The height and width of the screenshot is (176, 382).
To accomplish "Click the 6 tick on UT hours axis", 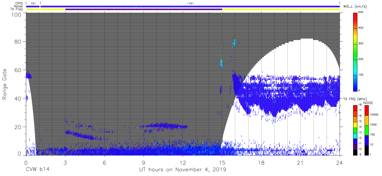I will [x=104, y=162].
